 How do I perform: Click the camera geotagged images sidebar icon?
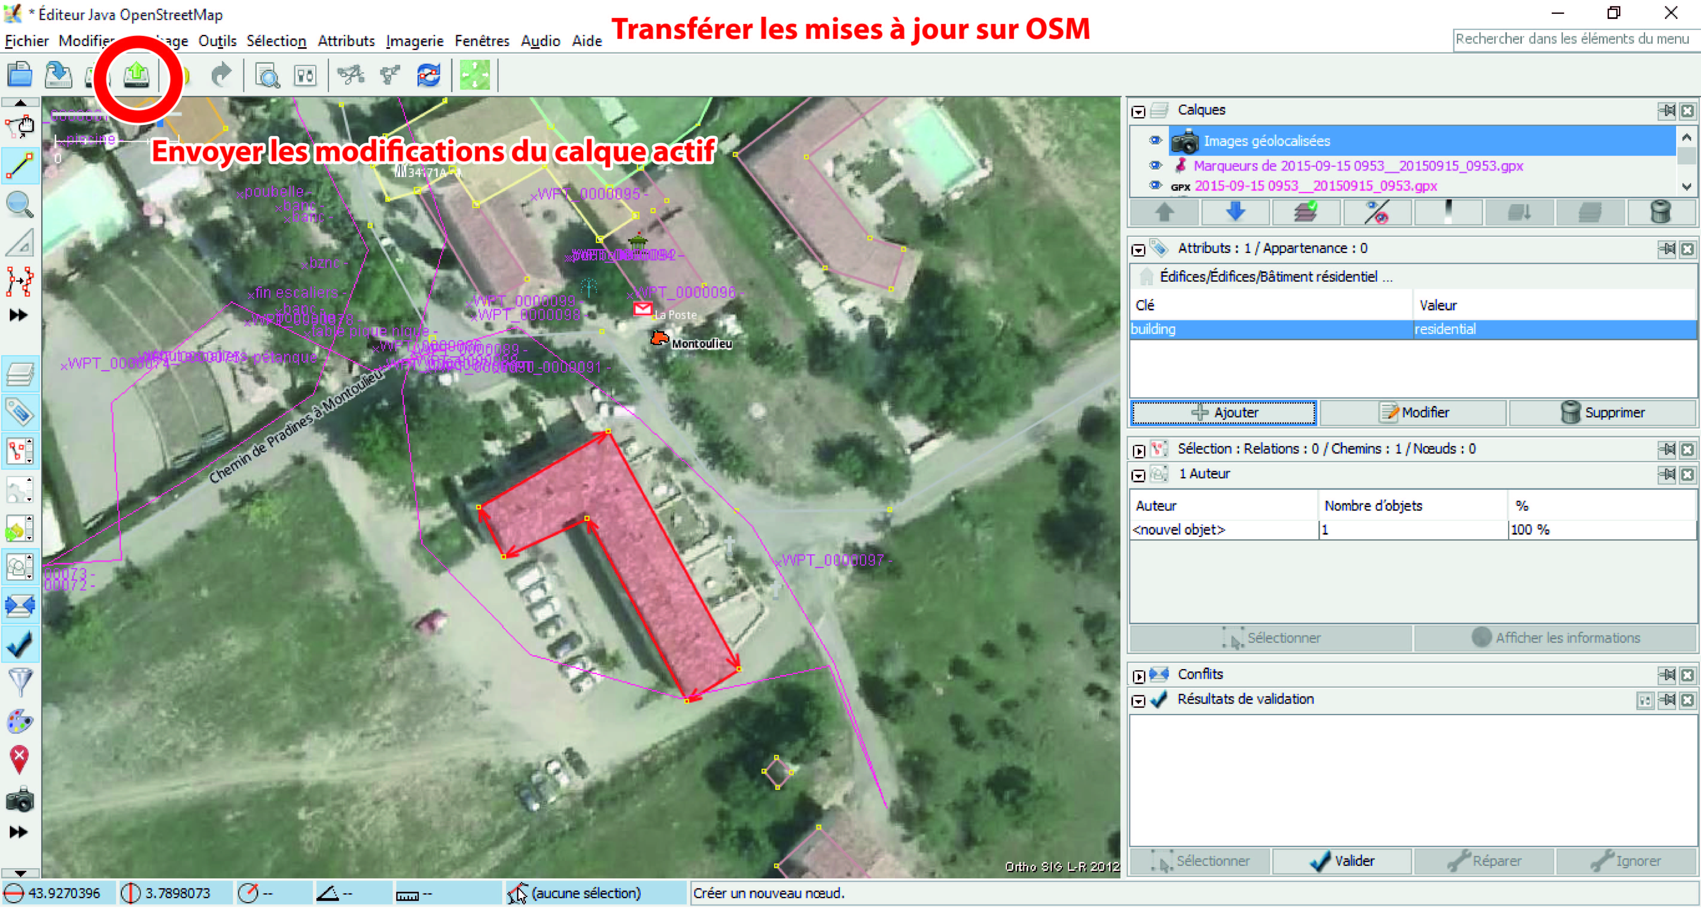point(20,800)
